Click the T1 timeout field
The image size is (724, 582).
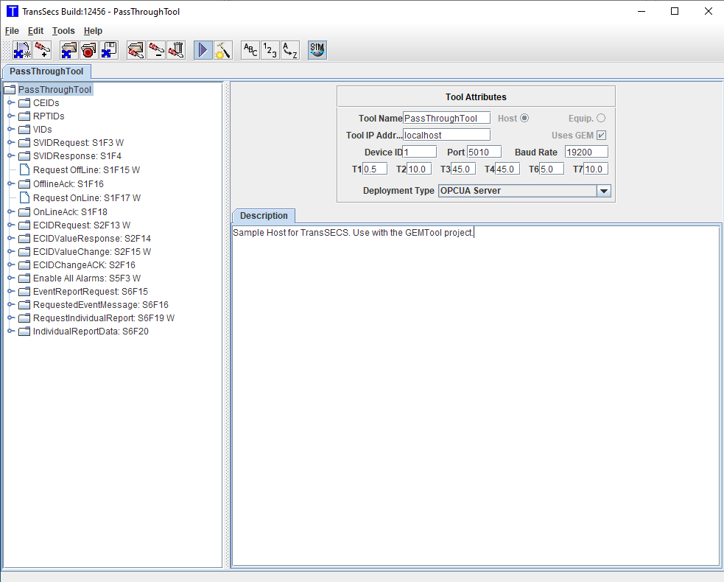point(375,169)
